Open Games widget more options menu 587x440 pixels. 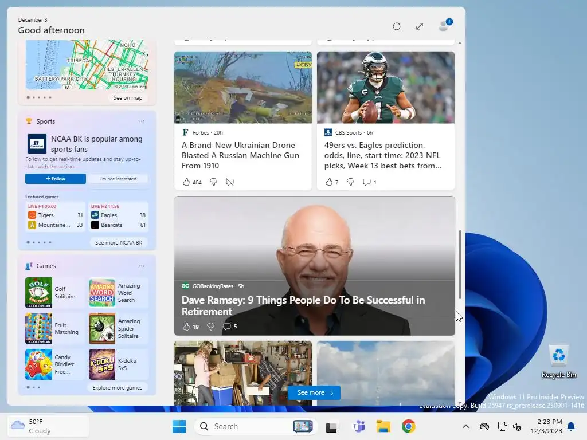tap(142, 266)
